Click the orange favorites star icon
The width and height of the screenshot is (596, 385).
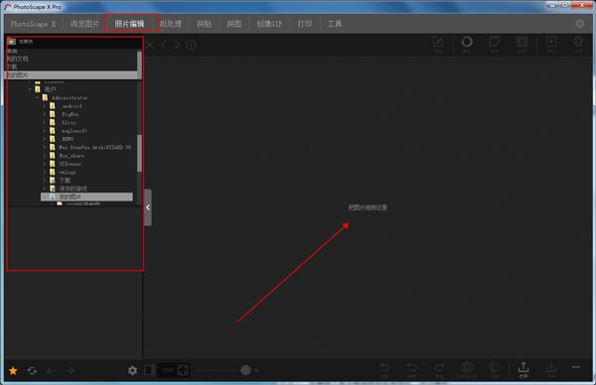pos(13,370)
